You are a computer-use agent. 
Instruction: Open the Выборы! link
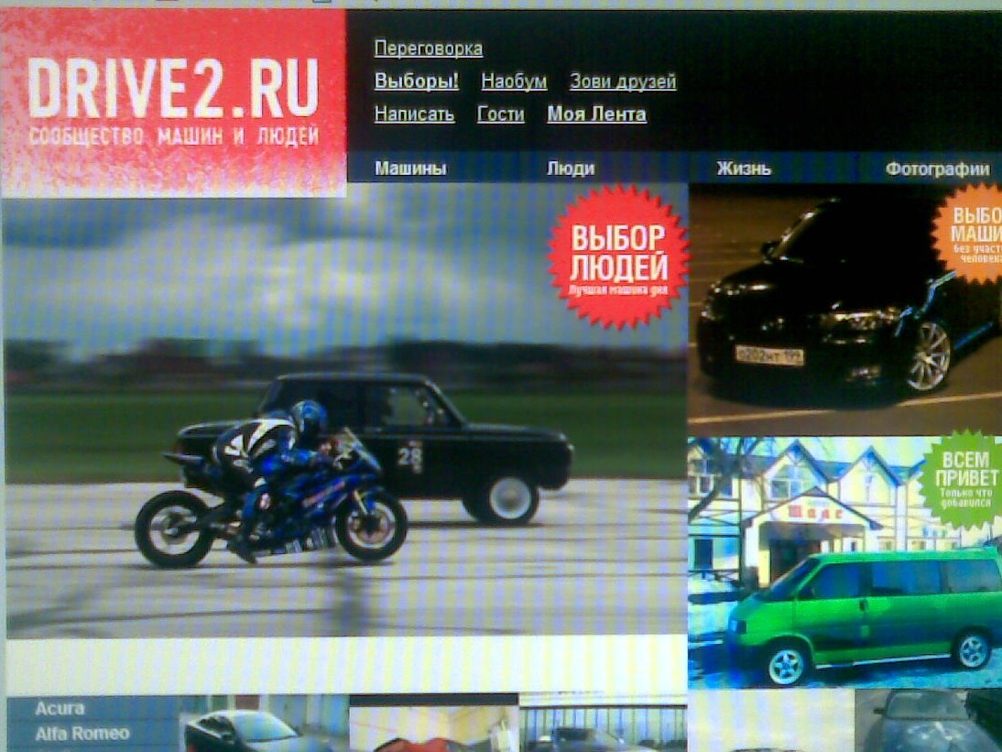click(416, 82)
